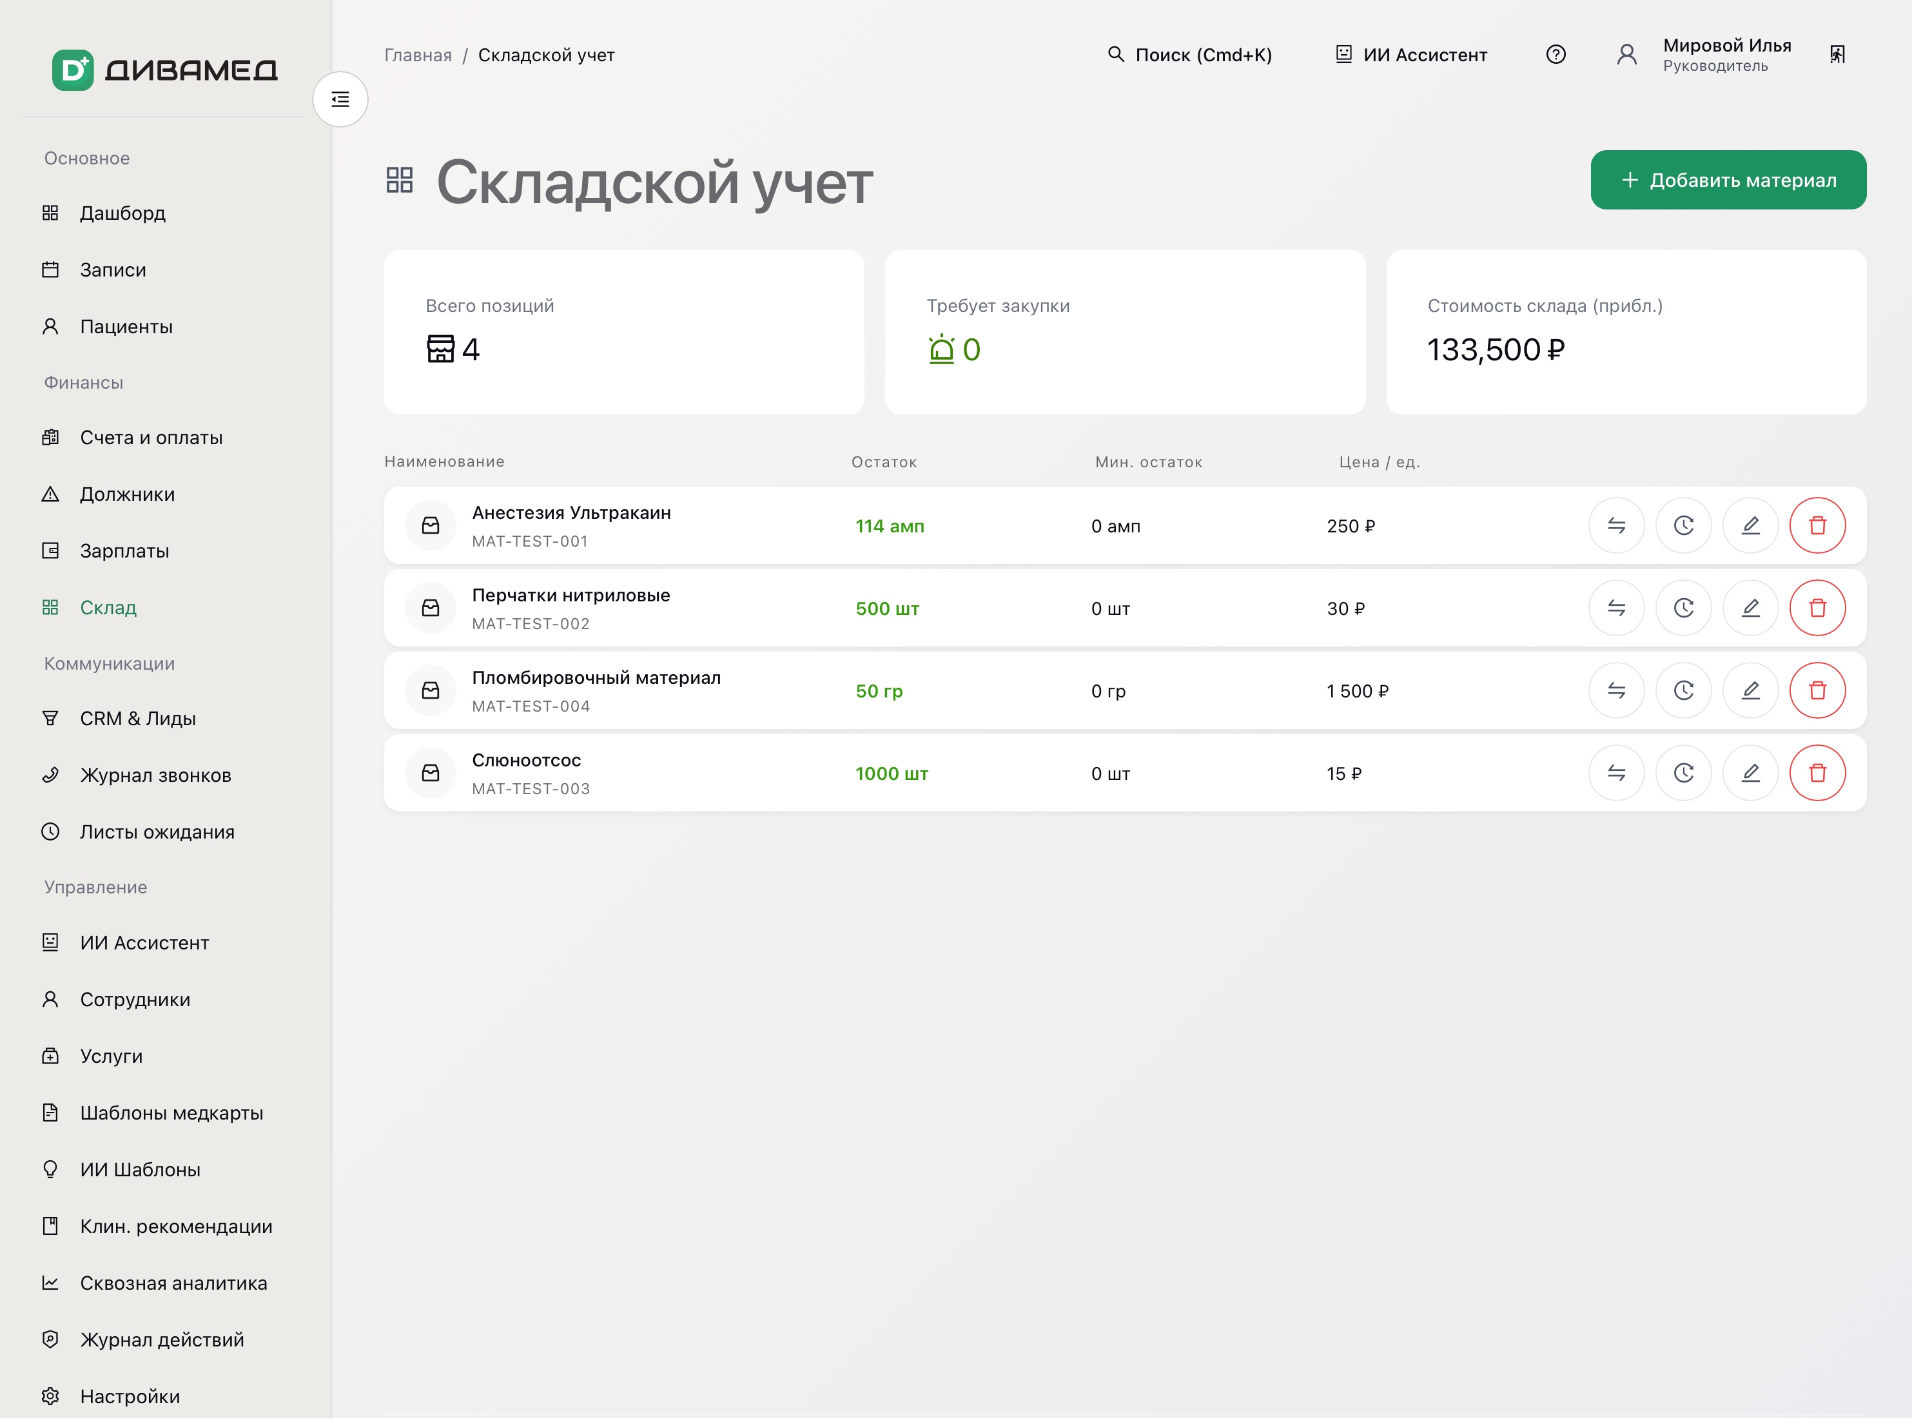The image size is (1912, 1418).
Task: Delete the Слюноотсос row
Action: pyautogui.click(x=1817, y=773)
